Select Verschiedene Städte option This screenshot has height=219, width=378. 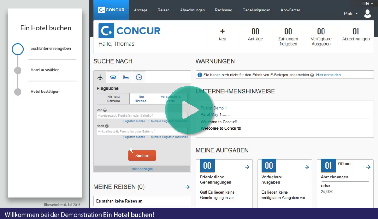point(170,99)
